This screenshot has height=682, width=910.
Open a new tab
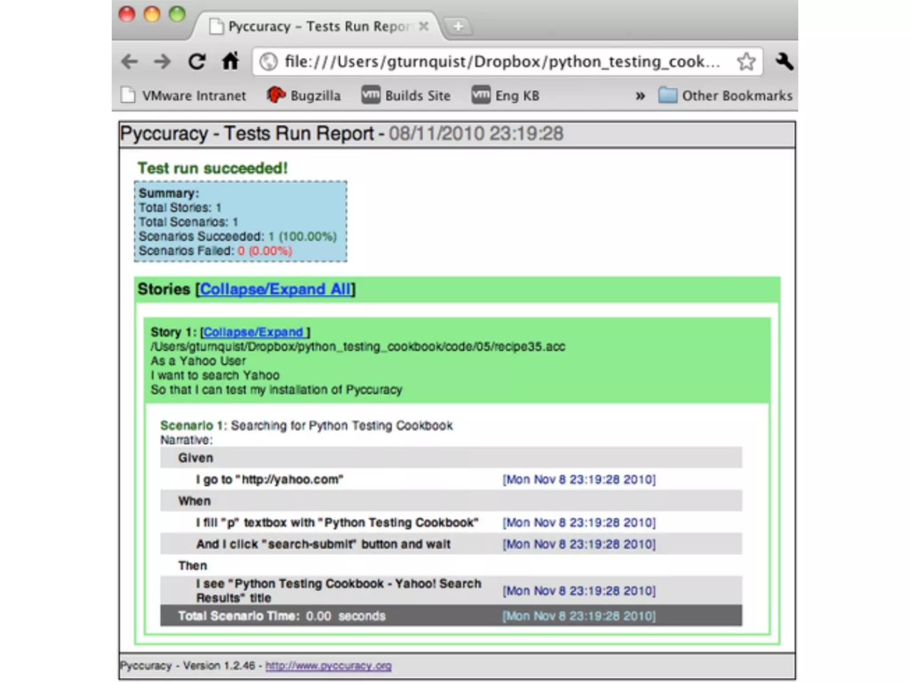[x=458, y=27]
